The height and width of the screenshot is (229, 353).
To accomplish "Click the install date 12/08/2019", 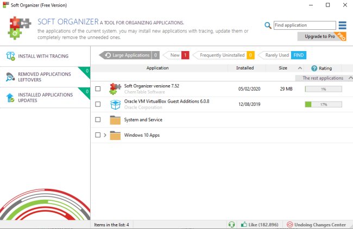I will [249, 104].
